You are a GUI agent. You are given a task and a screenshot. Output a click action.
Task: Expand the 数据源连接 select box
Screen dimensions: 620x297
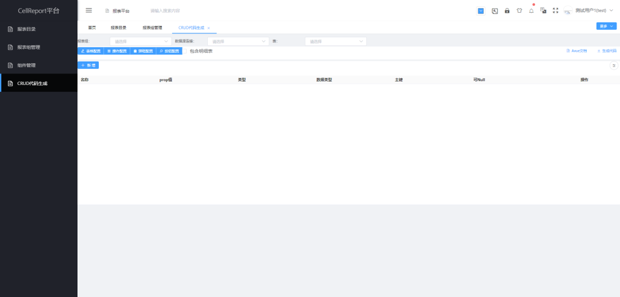click(238, 41)
